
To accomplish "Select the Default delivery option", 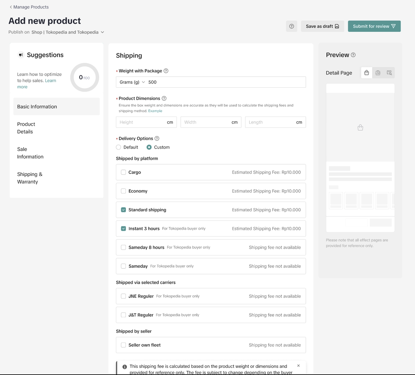I will coord(119,147).
